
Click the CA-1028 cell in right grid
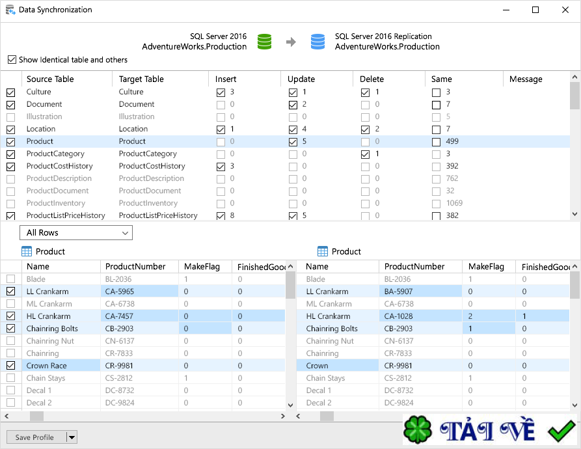[420, 316]
